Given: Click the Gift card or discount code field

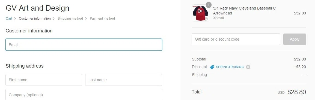Looking at the screenshot, I should point(236,39).
